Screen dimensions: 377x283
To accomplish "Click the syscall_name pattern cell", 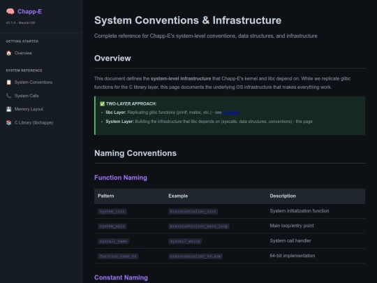I will (x=113, y=241).
